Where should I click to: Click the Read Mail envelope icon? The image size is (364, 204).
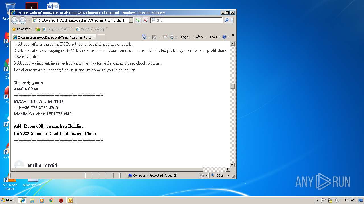pos(165,37)
